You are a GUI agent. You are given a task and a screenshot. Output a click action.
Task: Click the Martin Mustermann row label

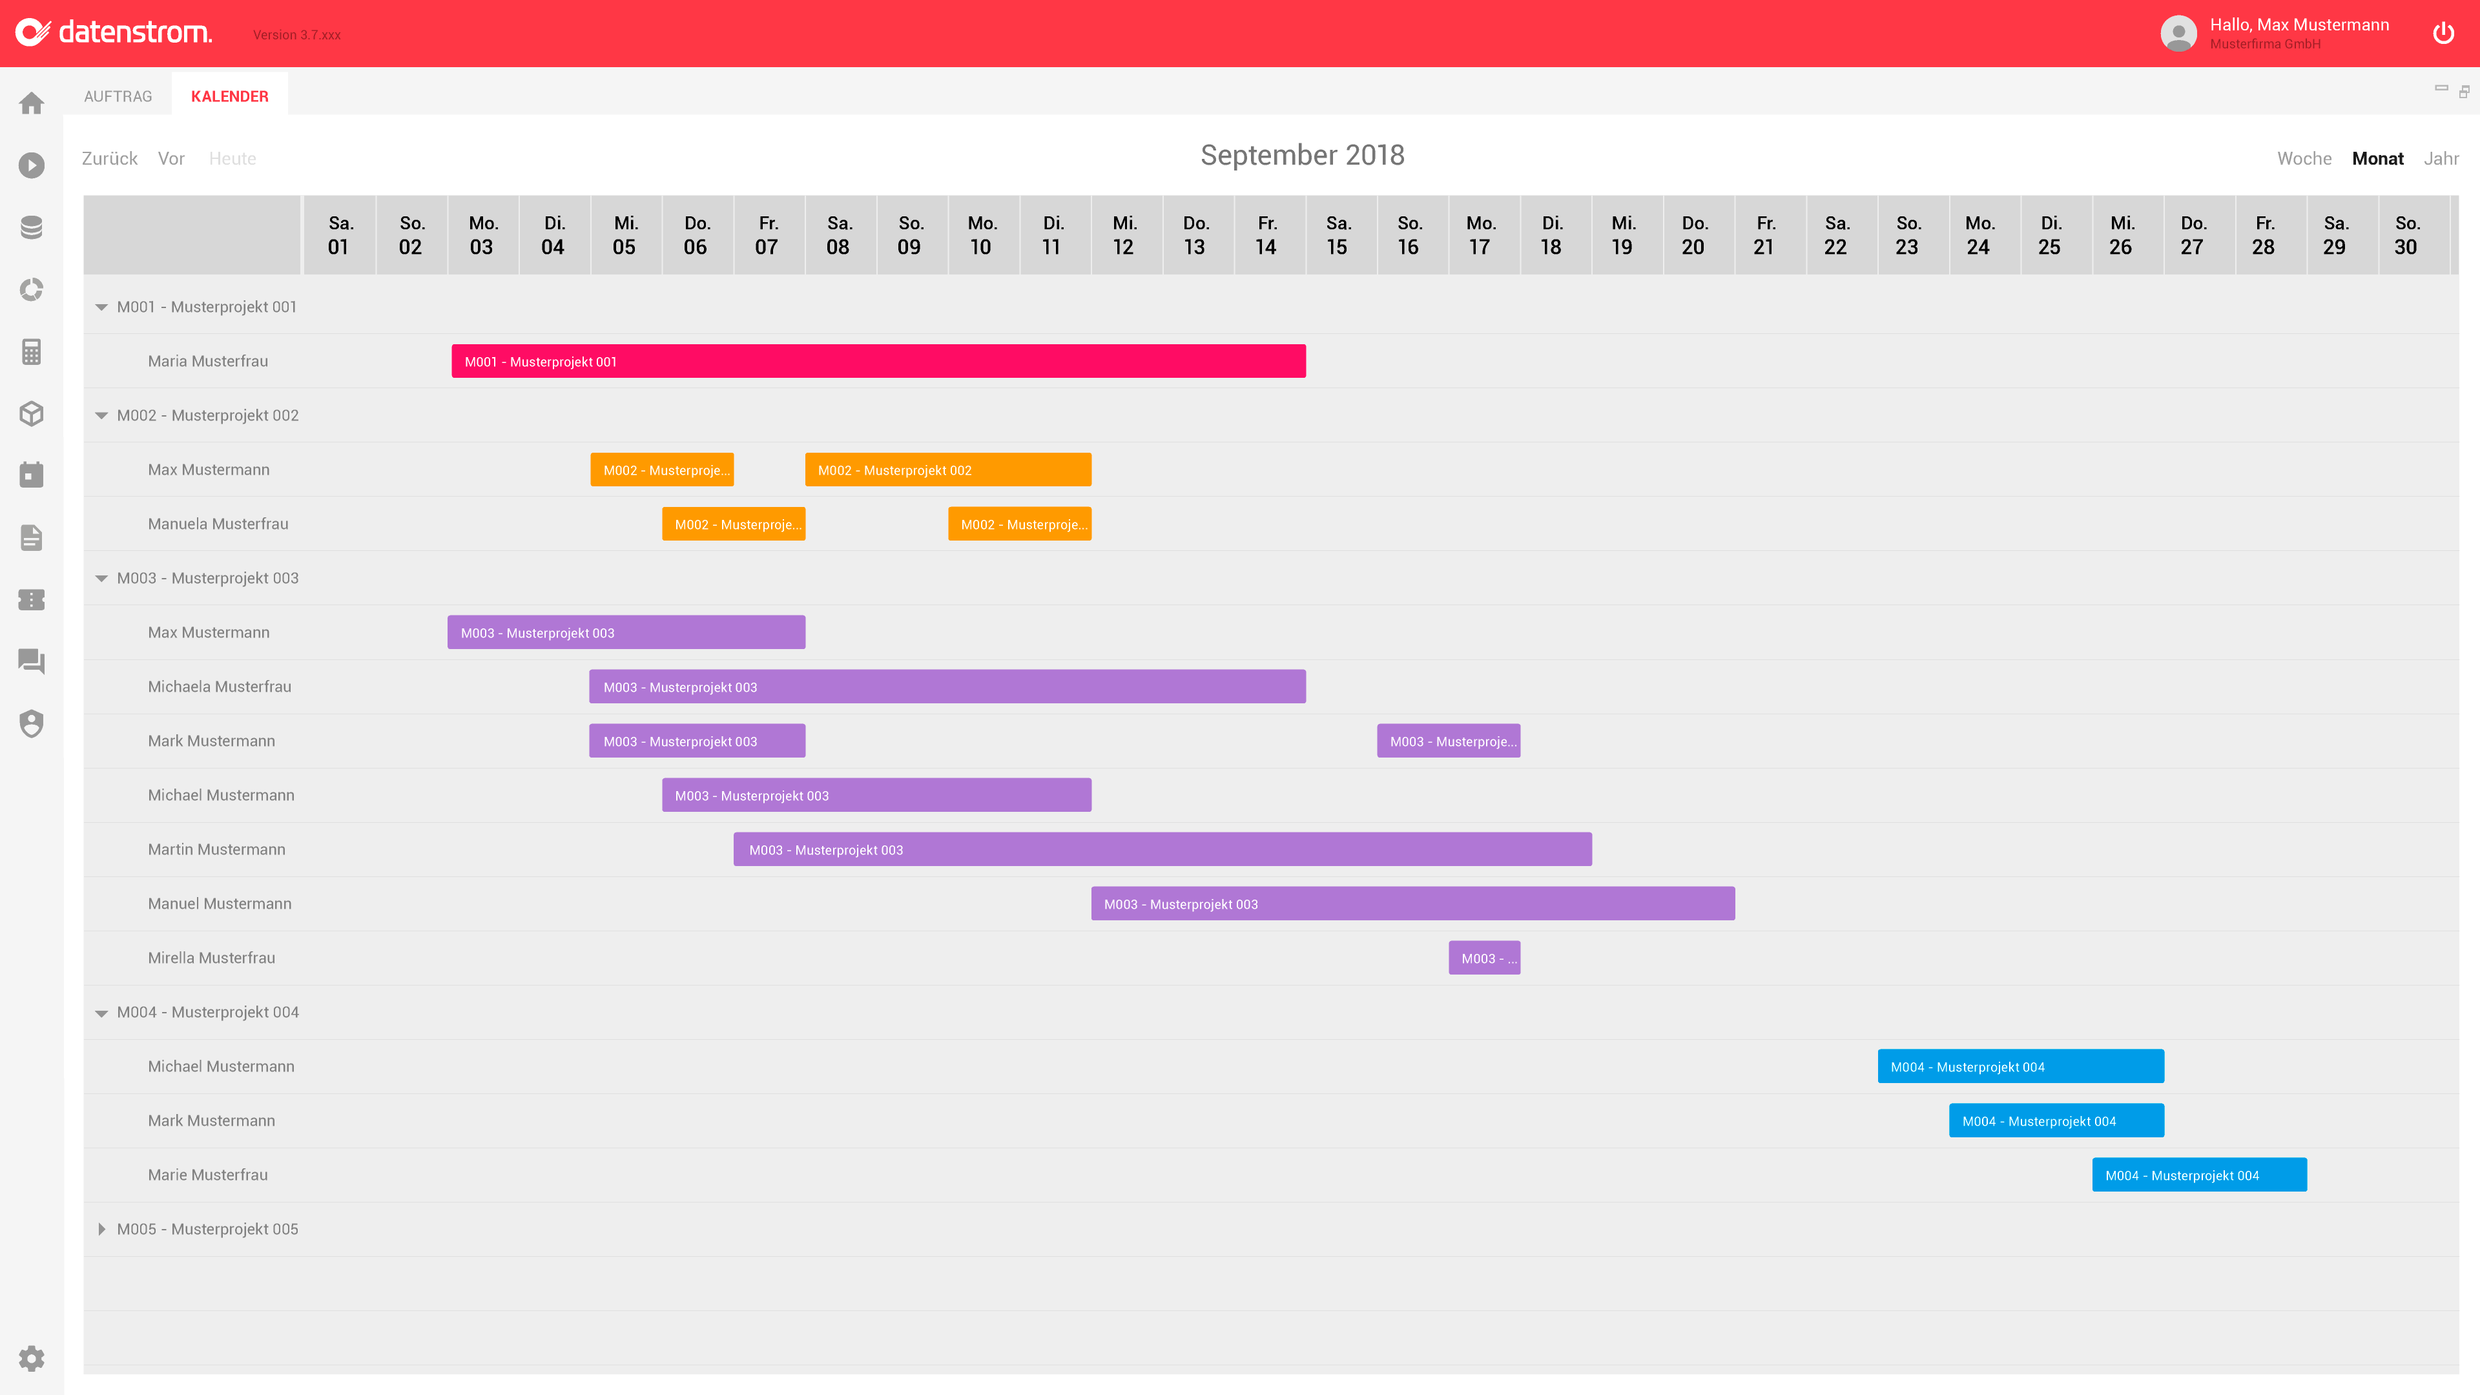[216, 849]
